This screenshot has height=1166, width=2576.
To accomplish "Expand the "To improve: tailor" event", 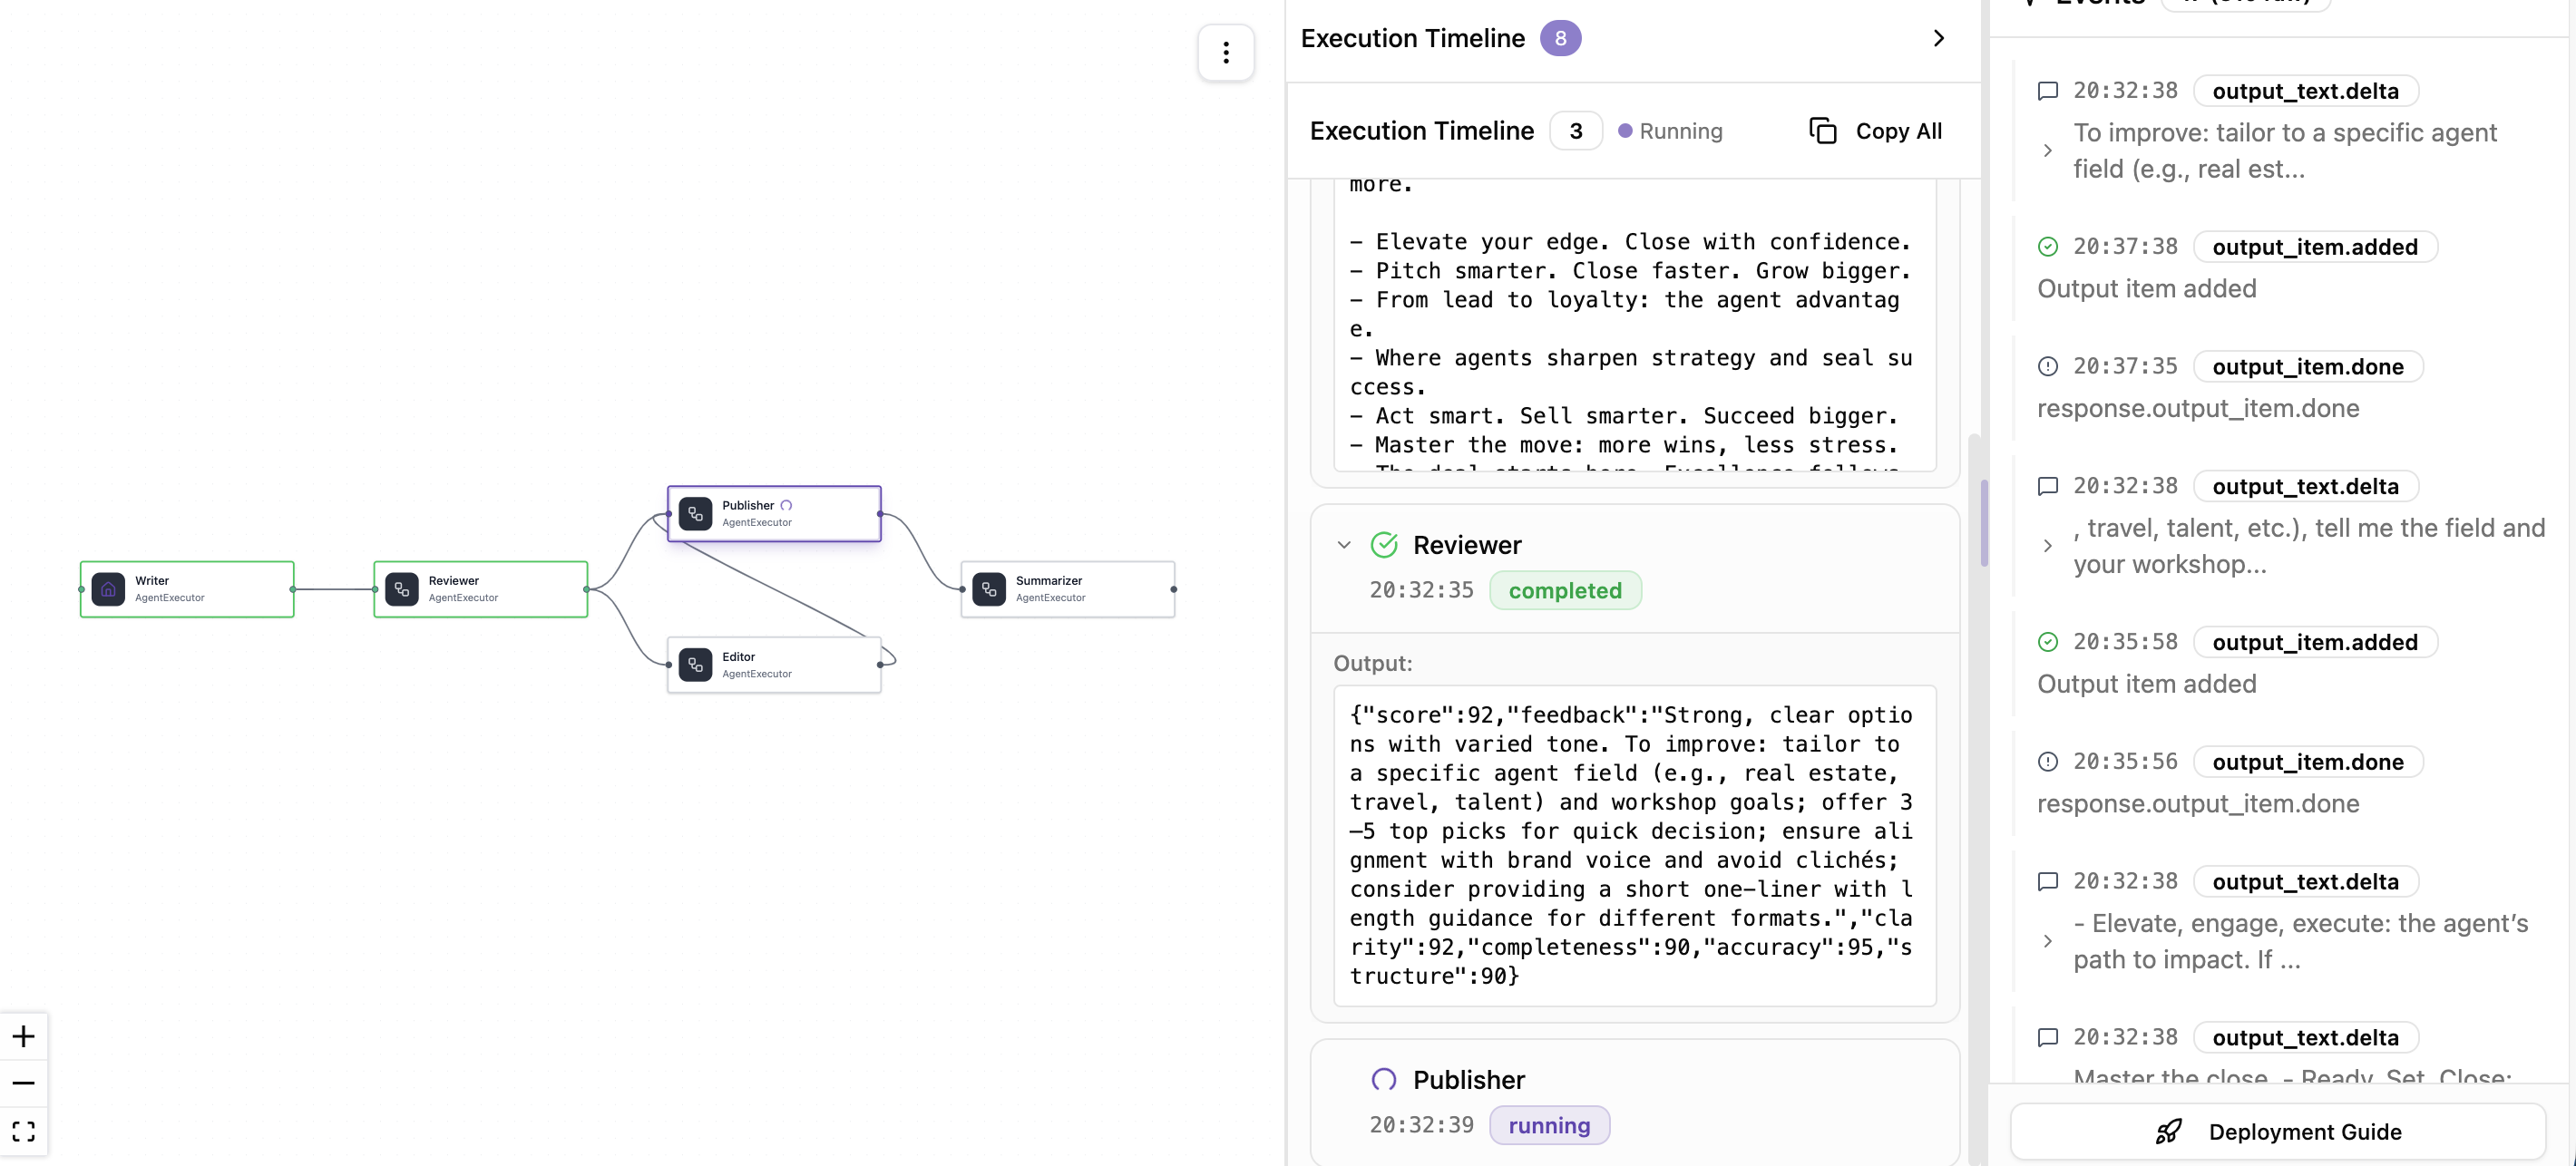I will 2048,151.
